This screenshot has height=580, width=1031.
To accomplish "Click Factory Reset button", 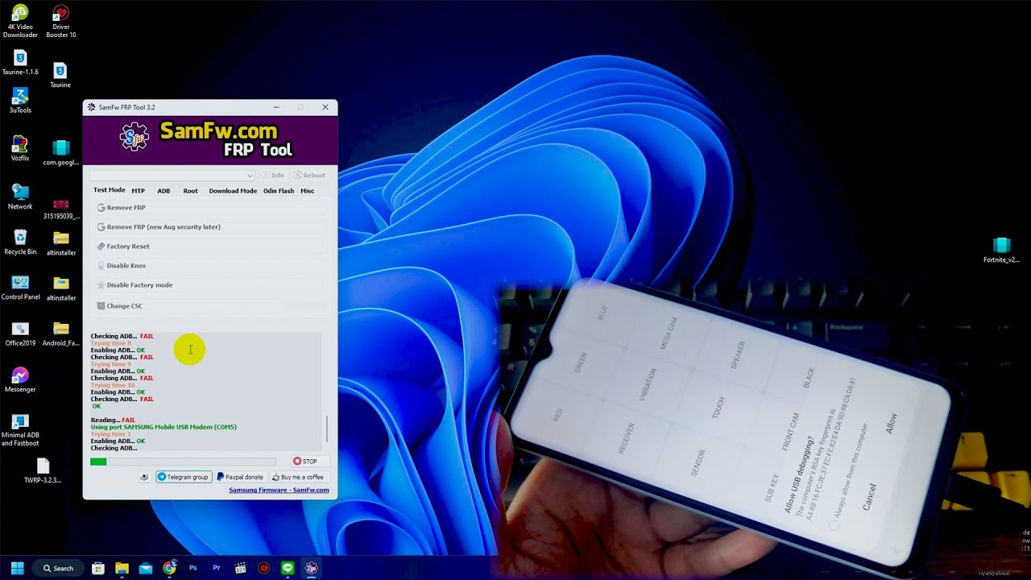I will 210,246.
